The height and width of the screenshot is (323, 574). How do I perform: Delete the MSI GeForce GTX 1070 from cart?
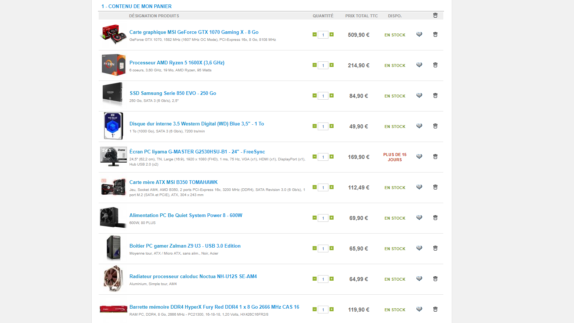(435, 34)
